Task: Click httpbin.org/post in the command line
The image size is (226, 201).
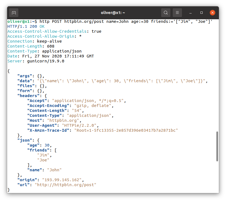Action: point(84,21)
